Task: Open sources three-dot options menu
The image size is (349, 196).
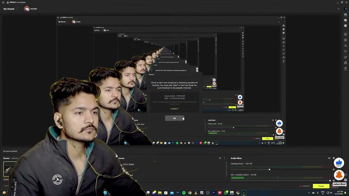Action: coord(224,158)
